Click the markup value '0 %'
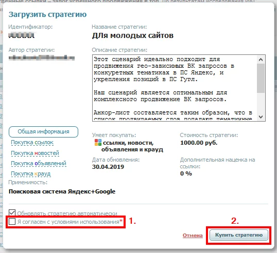 186,173
